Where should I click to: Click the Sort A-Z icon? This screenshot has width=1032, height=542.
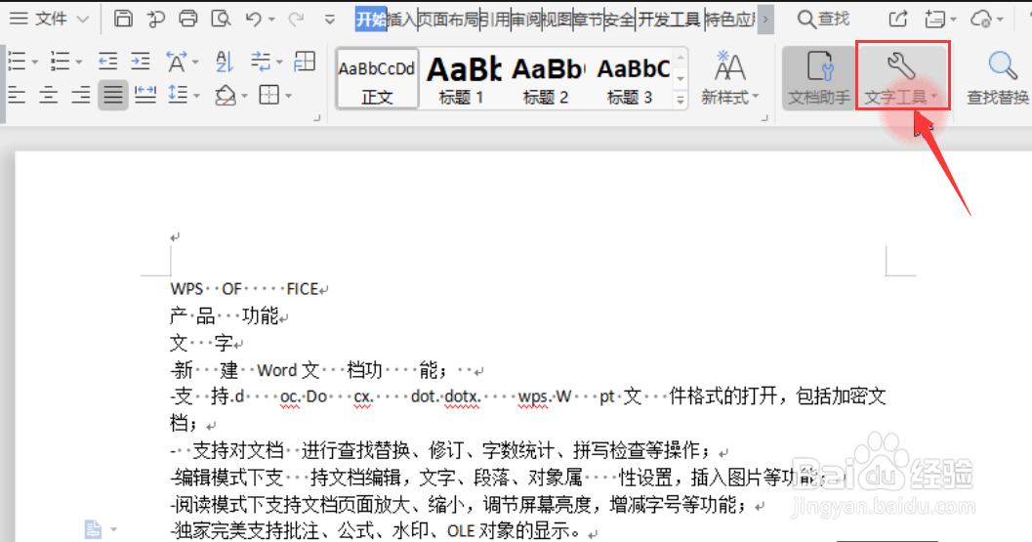225,62
